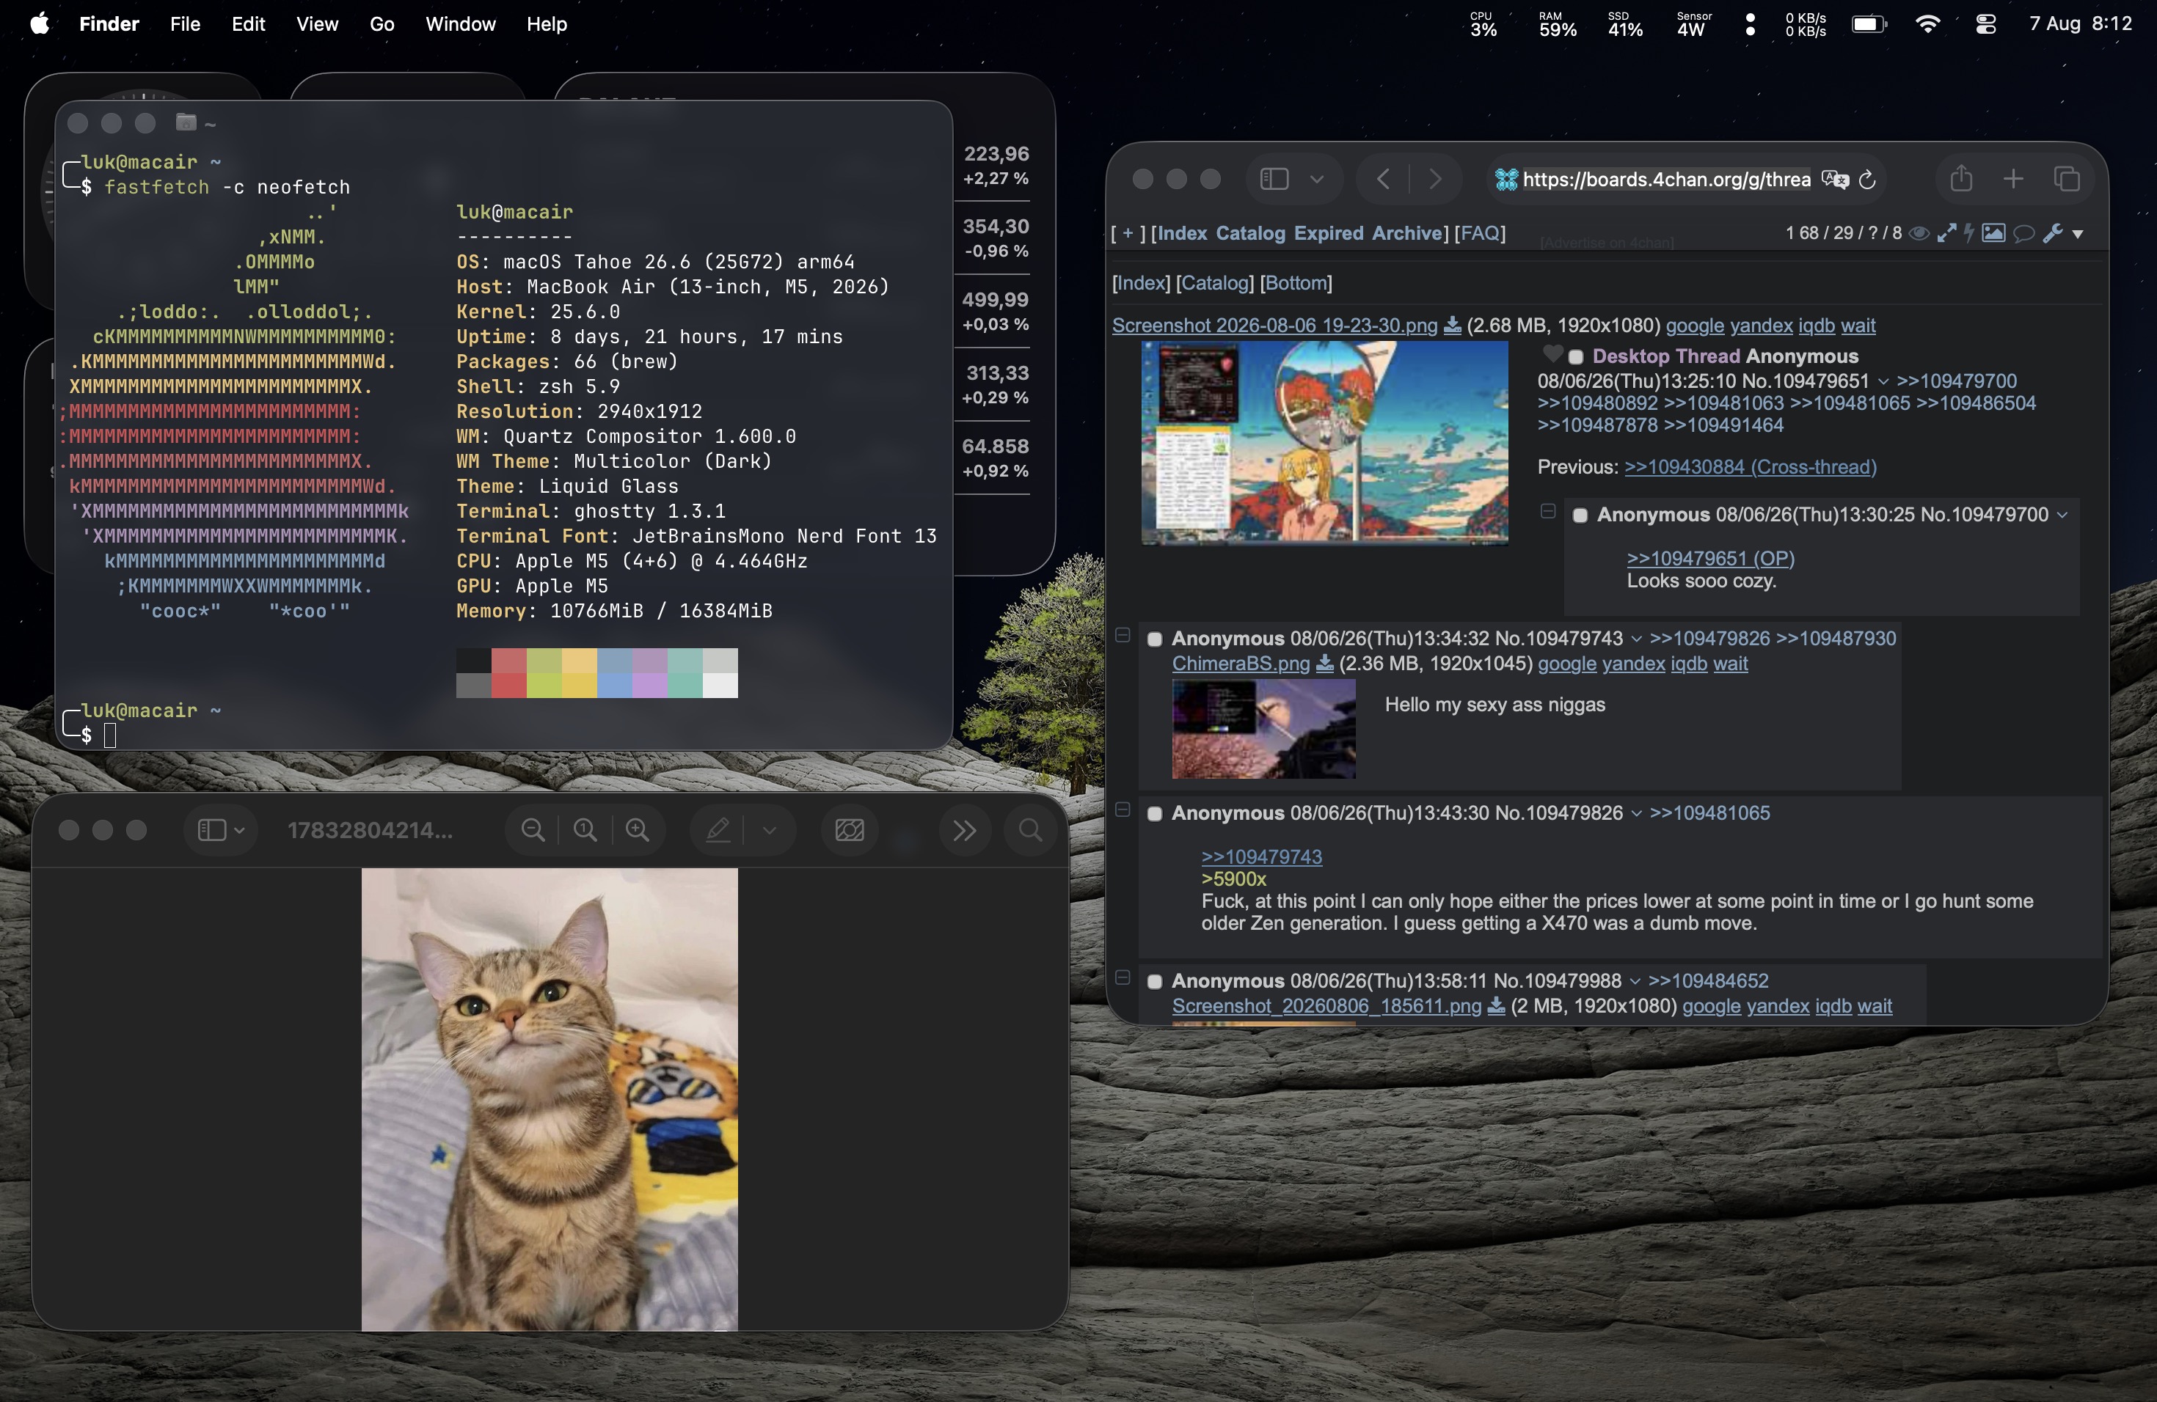Zoom in on the cat image in Preview
The height and width of the screenshot is (1402, 2157).
tap(638, 829)
